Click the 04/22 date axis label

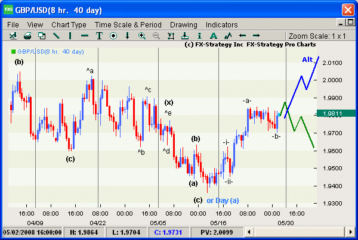click(x=98, y=223)
